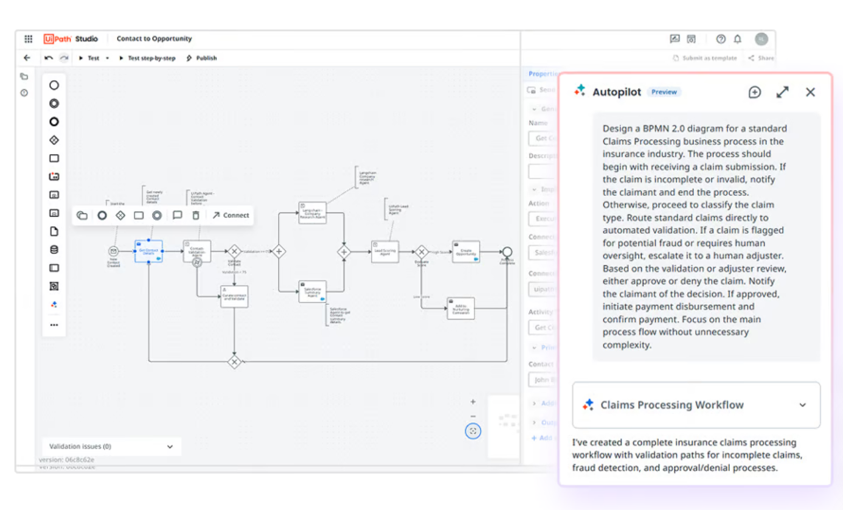Open the app launcher grid menu
Image resolution: width=843 pixels, height=510 pixels.
pyautogui.click(x=28, y=39)
